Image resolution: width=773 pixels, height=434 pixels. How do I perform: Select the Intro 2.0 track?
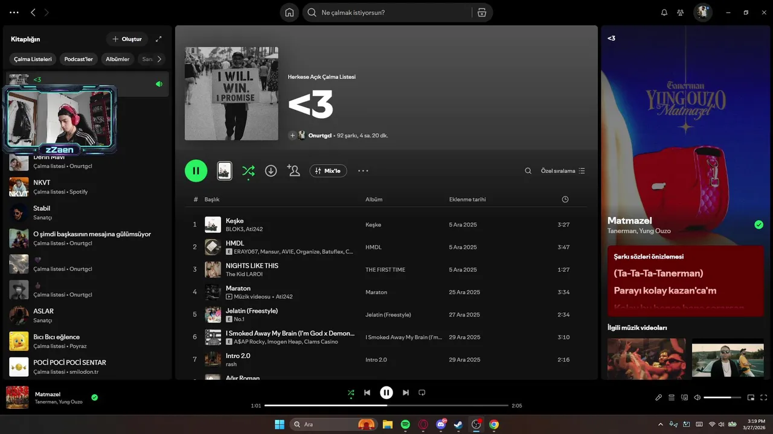(x=386, y=360)
